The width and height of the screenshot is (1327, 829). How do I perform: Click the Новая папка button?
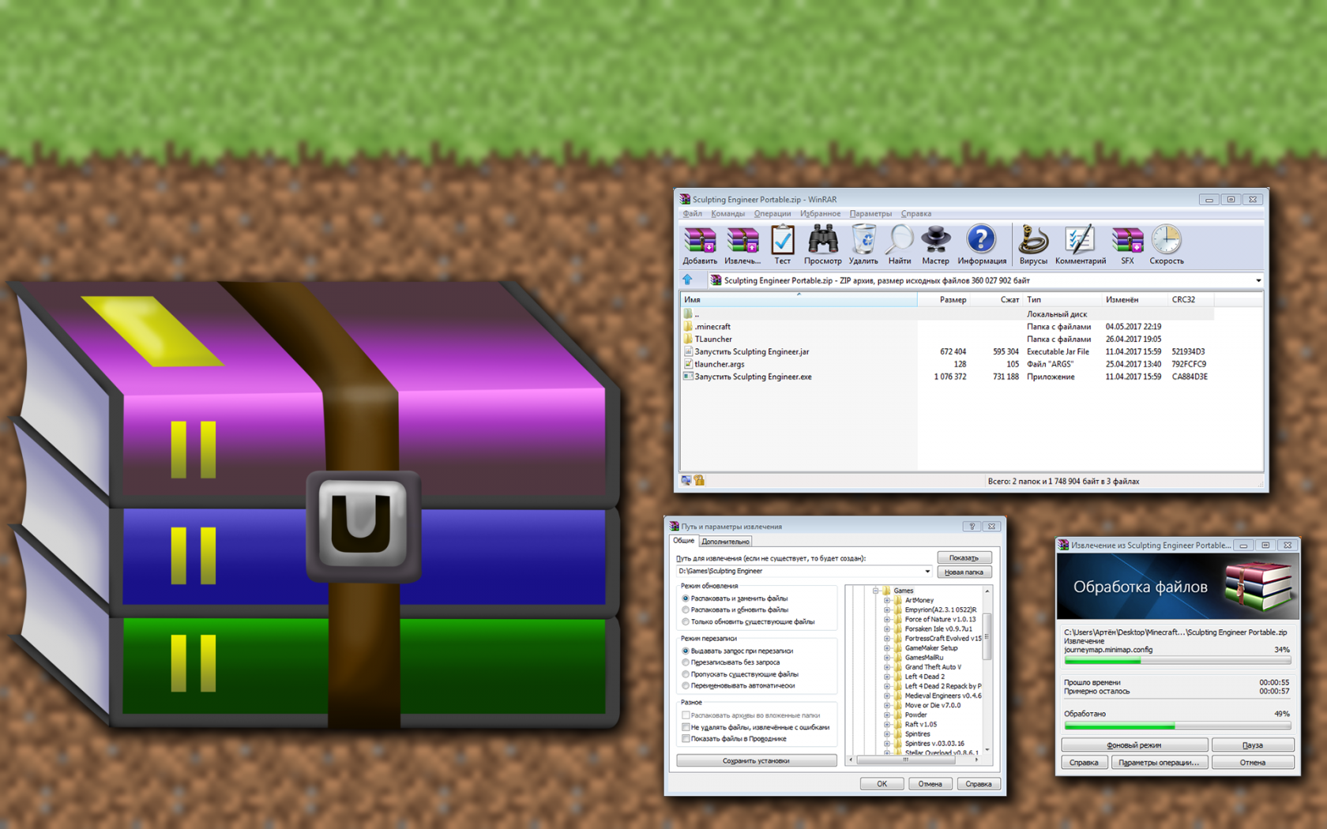[x=964, y=572]
